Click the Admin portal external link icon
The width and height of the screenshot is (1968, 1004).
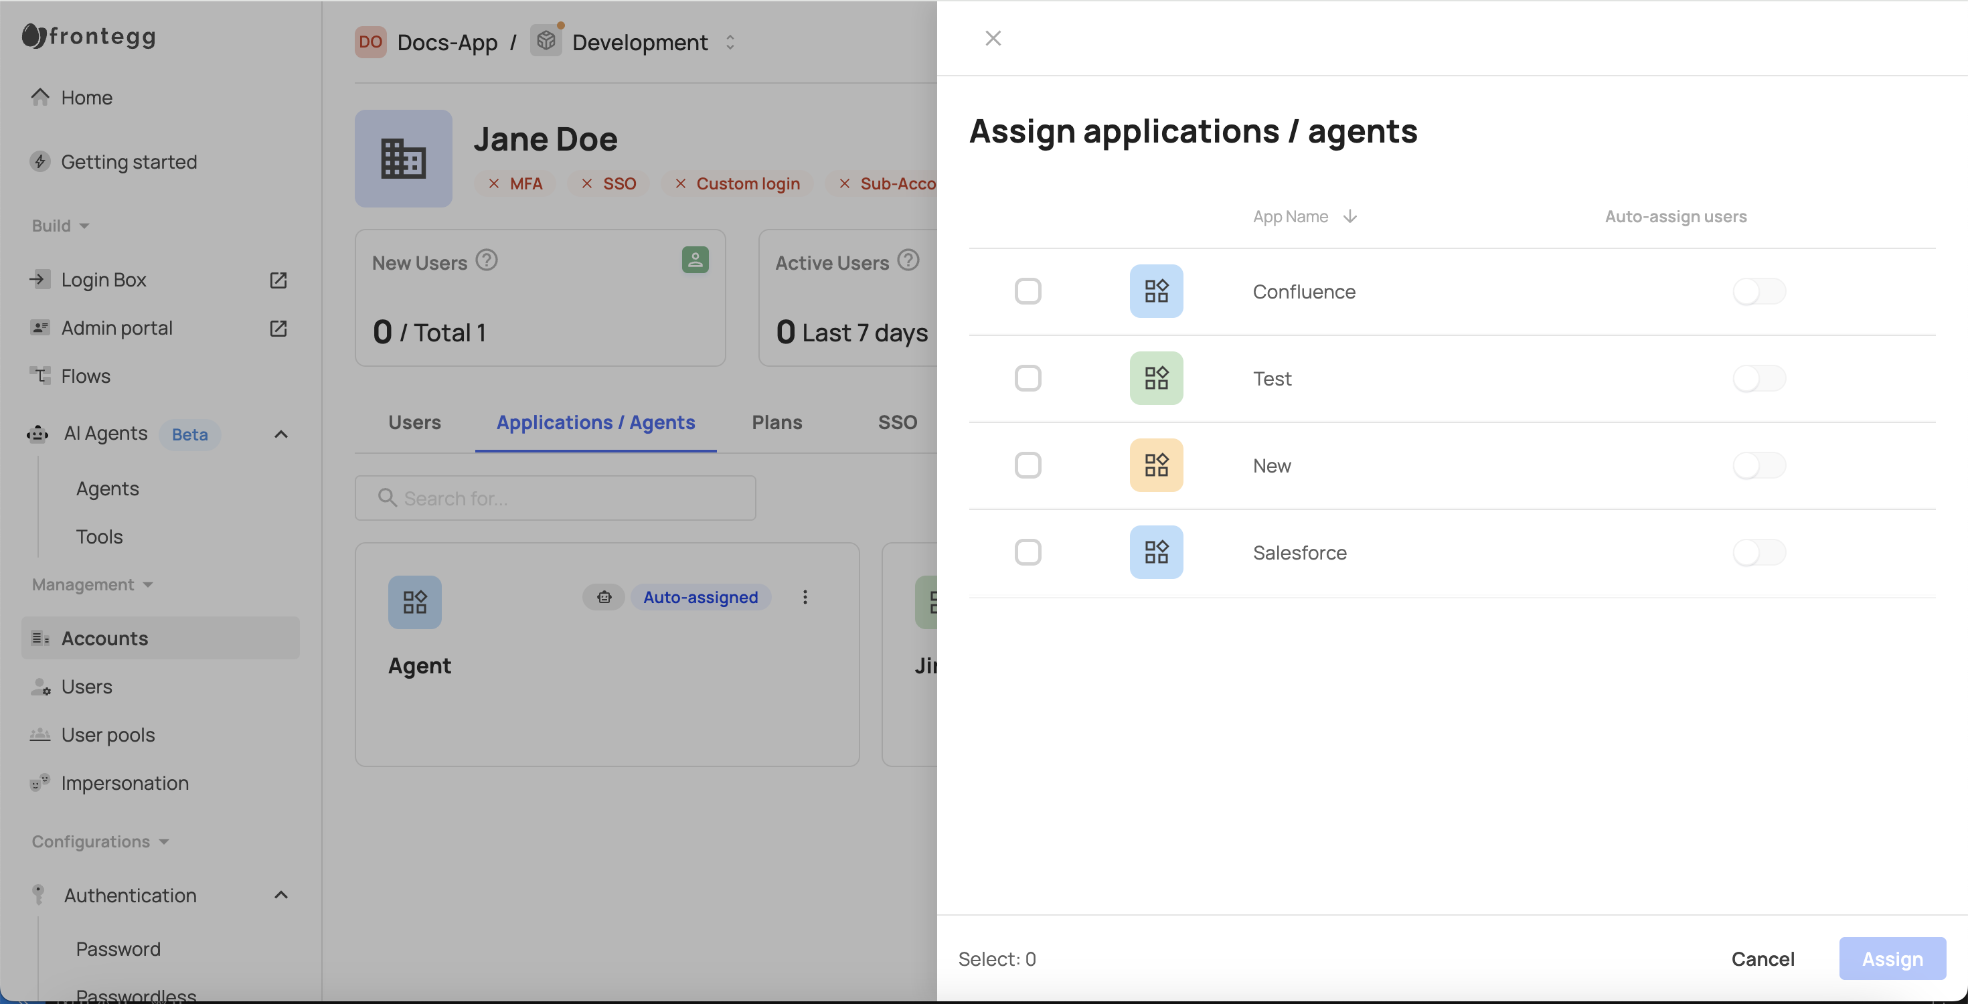(278, 328)
